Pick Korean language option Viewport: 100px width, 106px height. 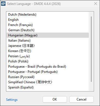(48, 51)
